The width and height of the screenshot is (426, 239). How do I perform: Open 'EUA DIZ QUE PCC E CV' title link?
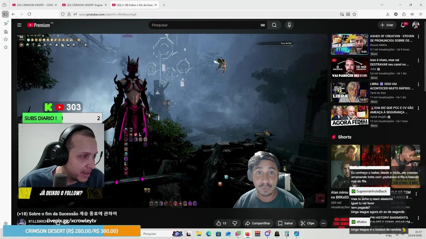392,110
